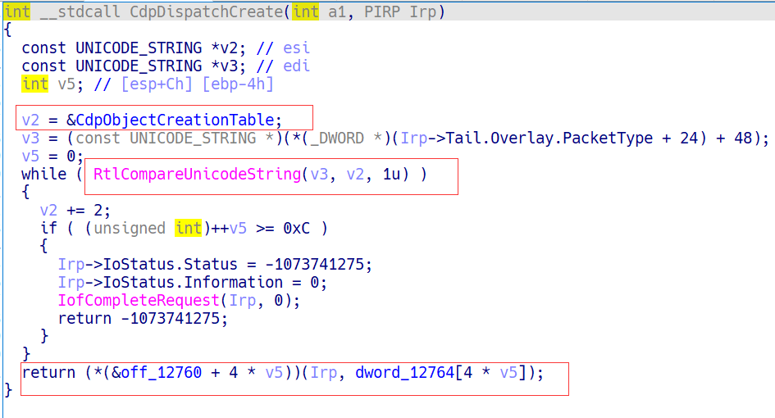Screen dimensions: 775x418
Task: Select the PIRP parameter type
Action: (x=382, y=11)
